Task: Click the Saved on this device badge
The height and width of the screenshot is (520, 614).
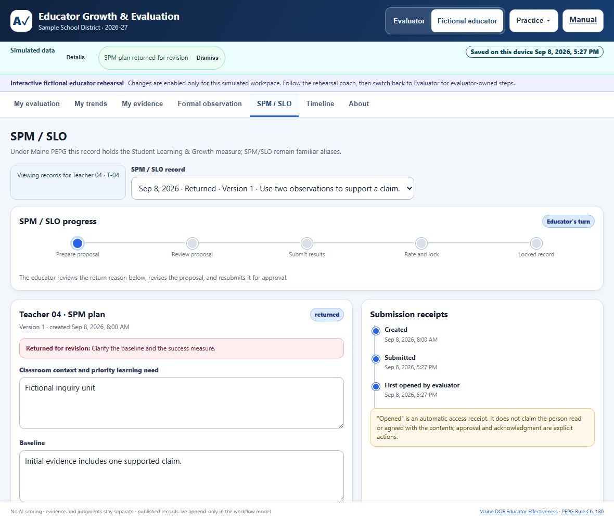Action: (534, 51)
